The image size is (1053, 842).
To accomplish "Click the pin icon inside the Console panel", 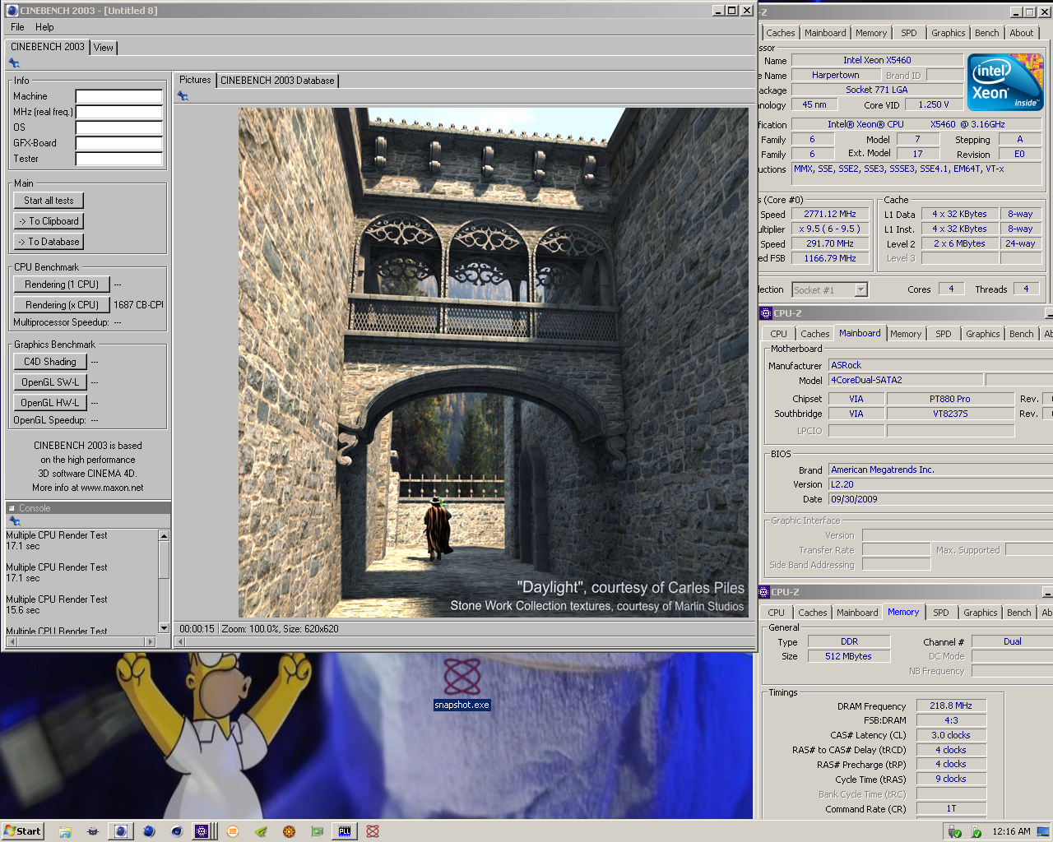I will (x=14, y=521).
